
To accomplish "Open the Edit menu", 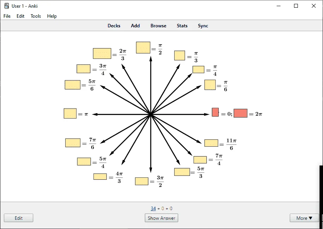I will 20,16.
